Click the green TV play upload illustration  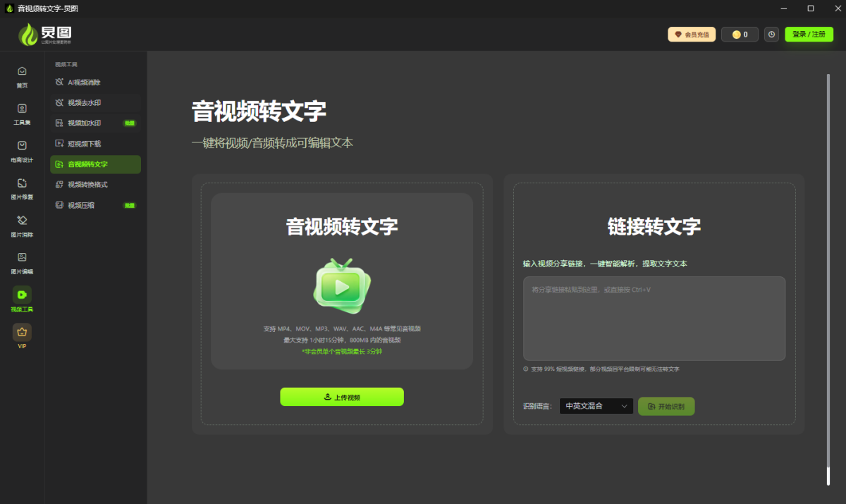342,286
